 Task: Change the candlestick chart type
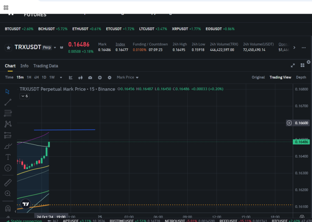(80, 78)
